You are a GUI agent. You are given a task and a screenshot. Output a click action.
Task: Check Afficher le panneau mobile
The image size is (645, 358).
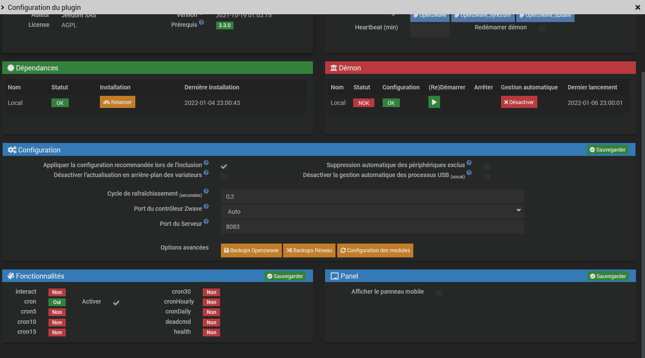[439, 293]
